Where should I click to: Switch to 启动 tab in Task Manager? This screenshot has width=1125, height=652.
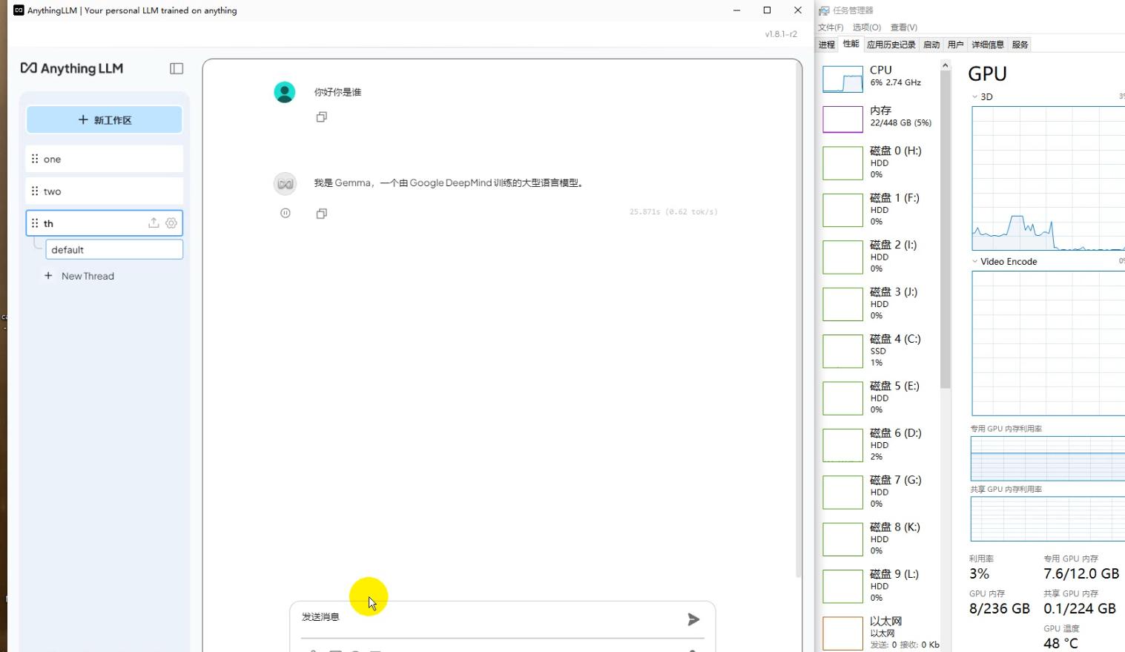click(x=931, y=45)
